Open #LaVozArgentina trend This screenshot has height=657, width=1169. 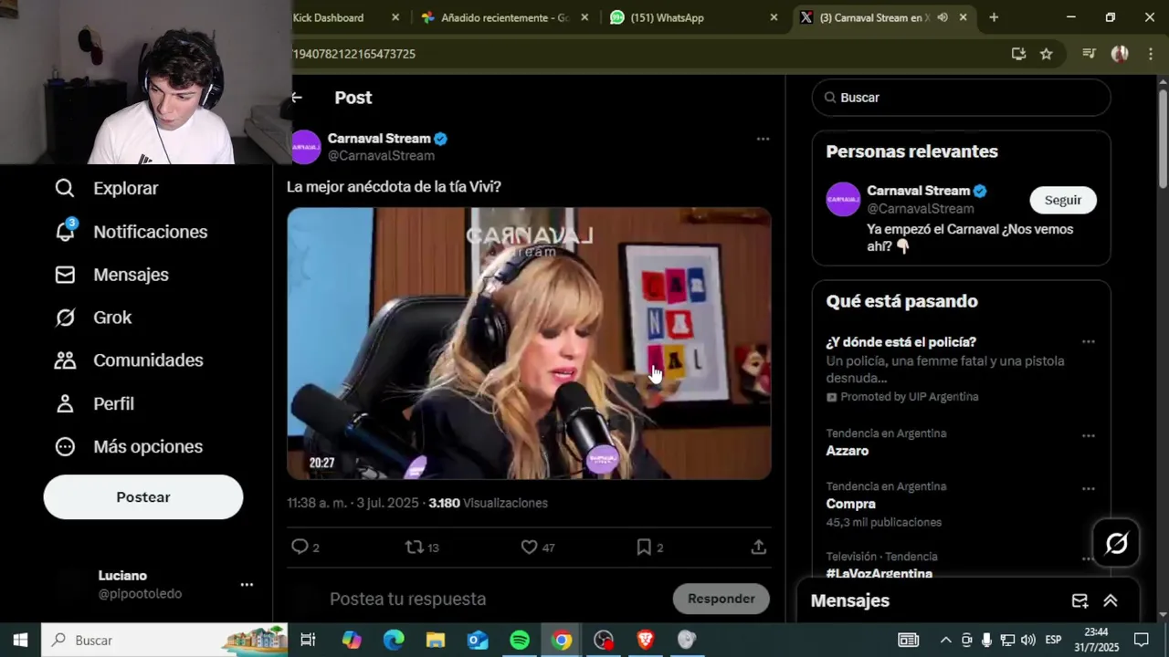click(x=879, y=573)
